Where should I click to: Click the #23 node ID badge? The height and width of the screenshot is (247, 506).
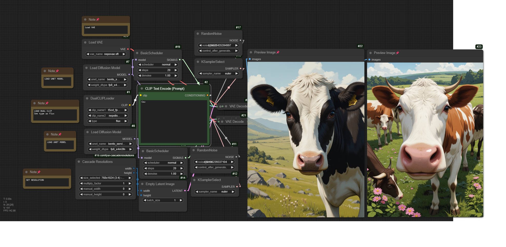tap(479, 47)
